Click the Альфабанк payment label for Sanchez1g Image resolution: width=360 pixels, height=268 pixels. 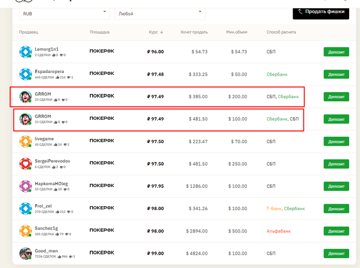[279, 231]
